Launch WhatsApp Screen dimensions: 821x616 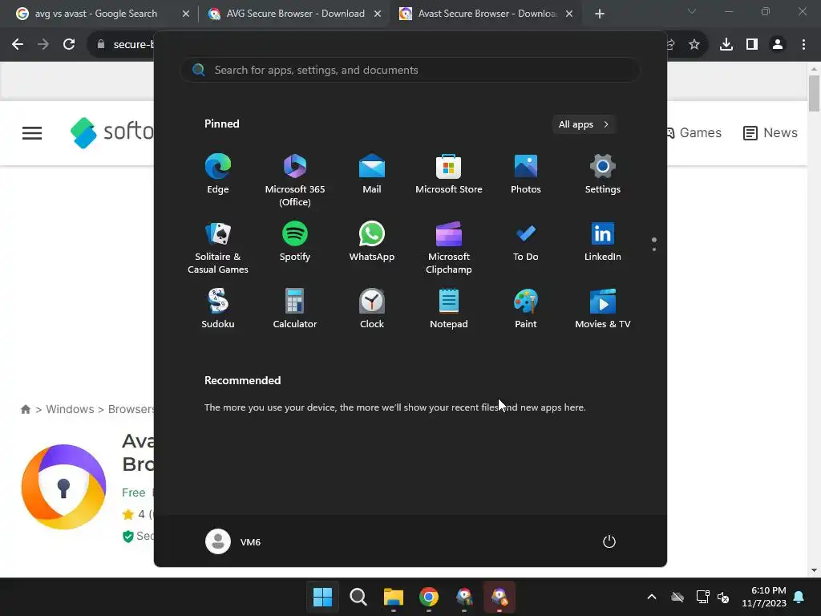click(372, 241)
